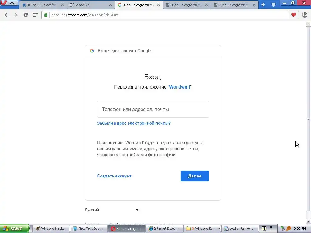
Task: Click the help question mark tray icon
Action: click(x=264, y=228)
